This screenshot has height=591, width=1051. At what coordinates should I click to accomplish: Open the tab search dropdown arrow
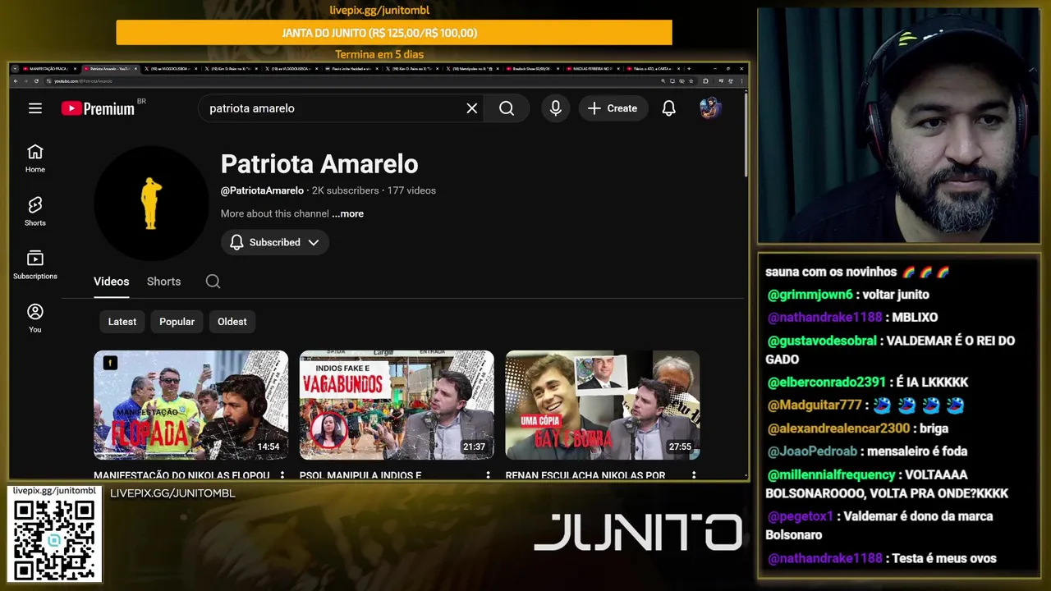15,68
